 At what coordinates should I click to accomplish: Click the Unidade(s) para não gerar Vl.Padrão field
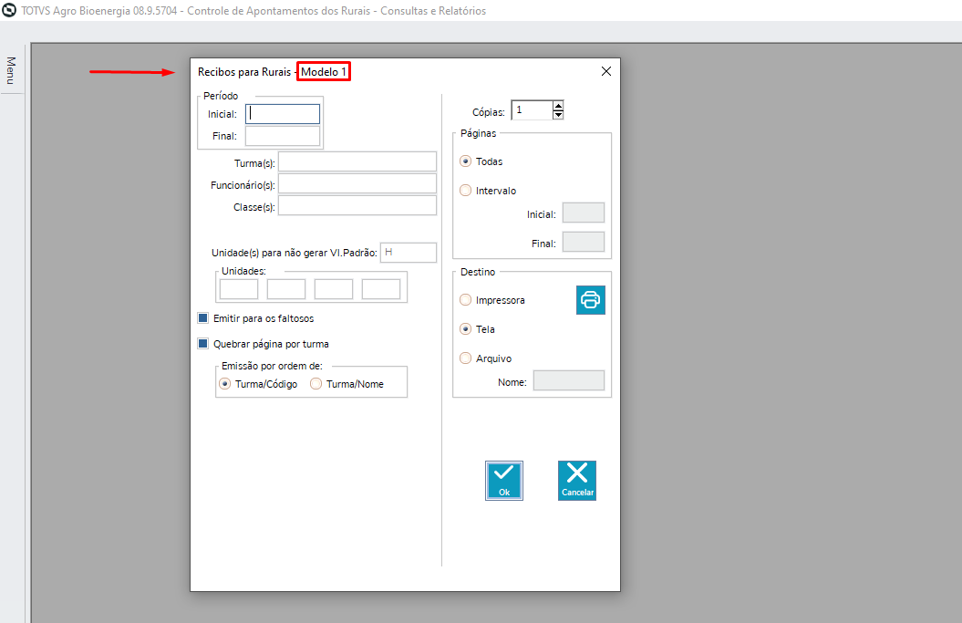pyautogui.click(x=409, y=253)
